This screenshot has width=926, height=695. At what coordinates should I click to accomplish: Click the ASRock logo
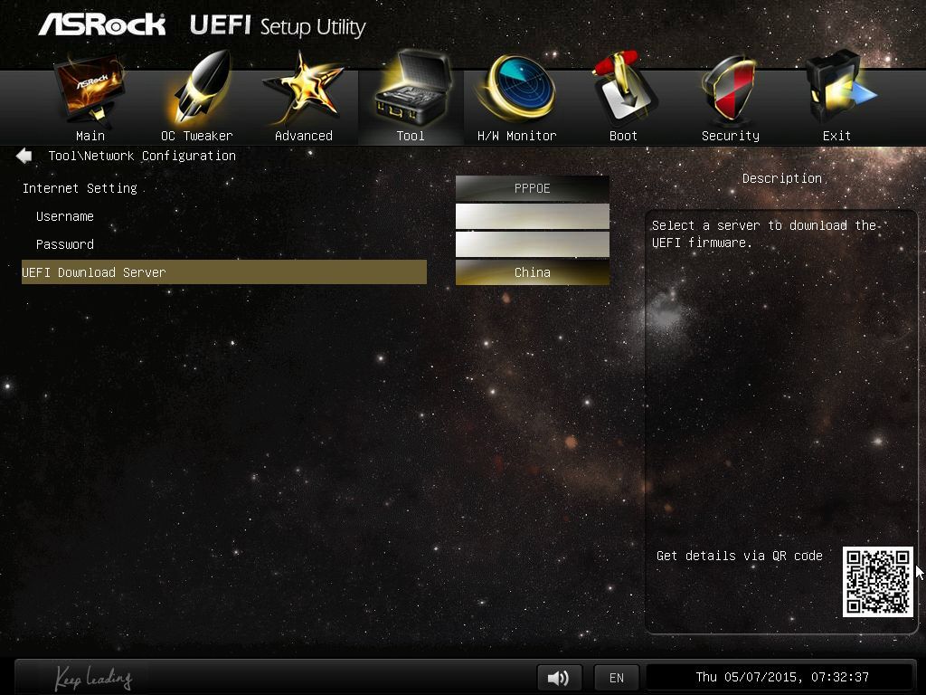point(101,24)
